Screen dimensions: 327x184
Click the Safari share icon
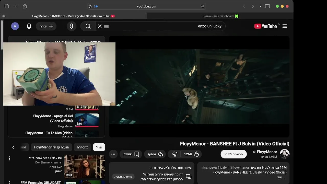[x=25, y=6]
